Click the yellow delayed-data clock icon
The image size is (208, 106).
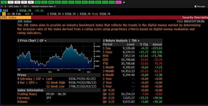point(4,14)
